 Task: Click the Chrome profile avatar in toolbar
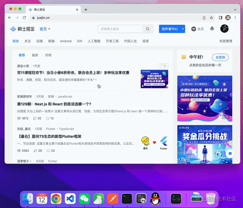[x=228, y=18]
